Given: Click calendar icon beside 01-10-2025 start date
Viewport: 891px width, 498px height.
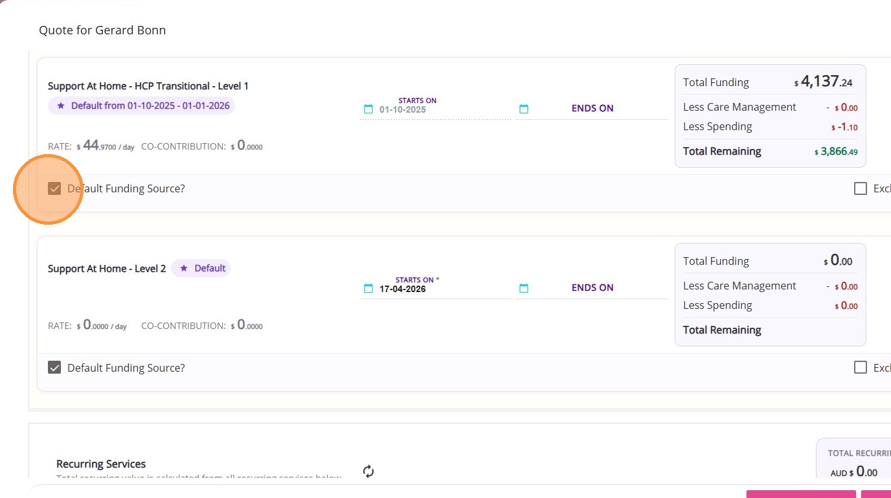Looking at the screenshot, I should pyautogui.click(x=368, y=109).
